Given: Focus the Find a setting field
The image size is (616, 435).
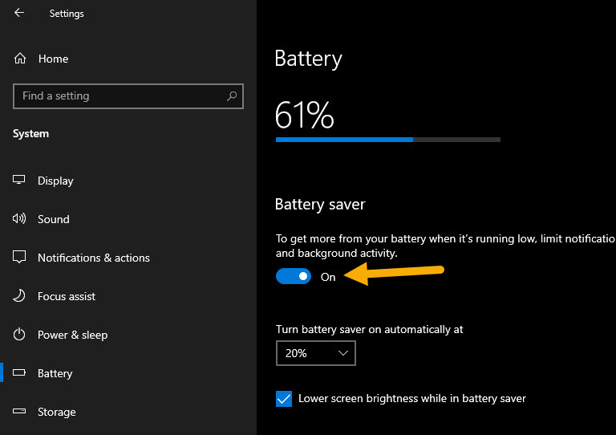Looking at the screenshot, I should (120, 96).
